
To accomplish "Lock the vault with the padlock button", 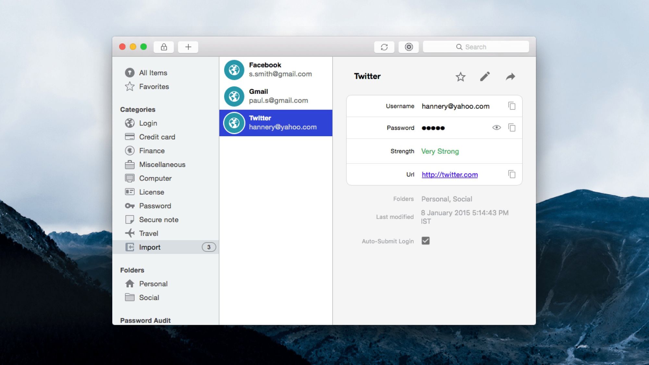I will (164, 47).
